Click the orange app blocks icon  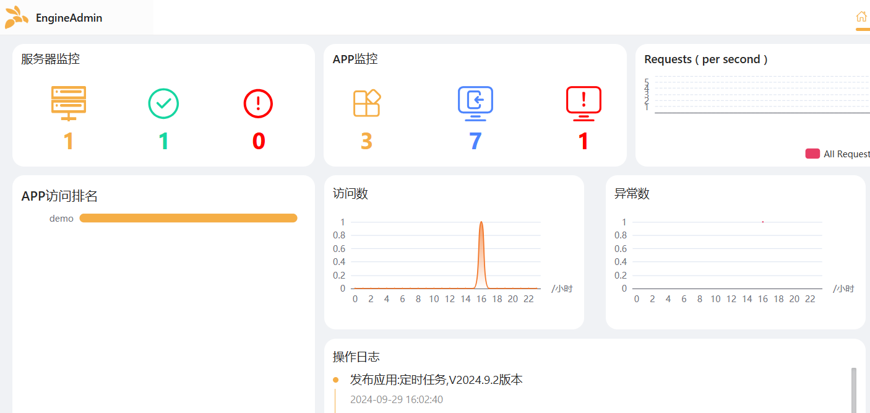pos(366,103)
